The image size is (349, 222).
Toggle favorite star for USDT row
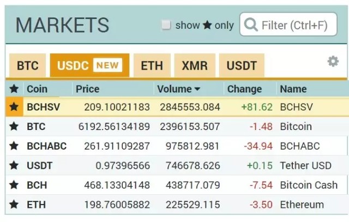pyautogui.click(x=14, y=165)
